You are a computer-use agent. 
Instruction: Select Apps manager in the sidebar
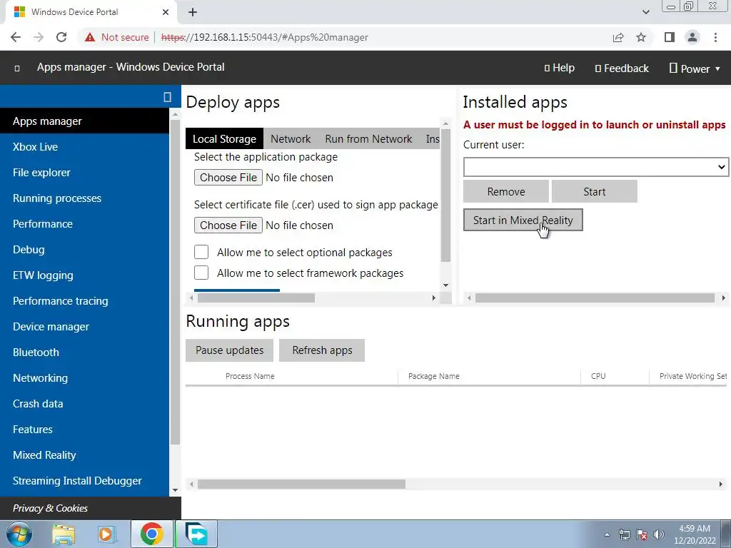pyautogui.click(x=84, y=121)
